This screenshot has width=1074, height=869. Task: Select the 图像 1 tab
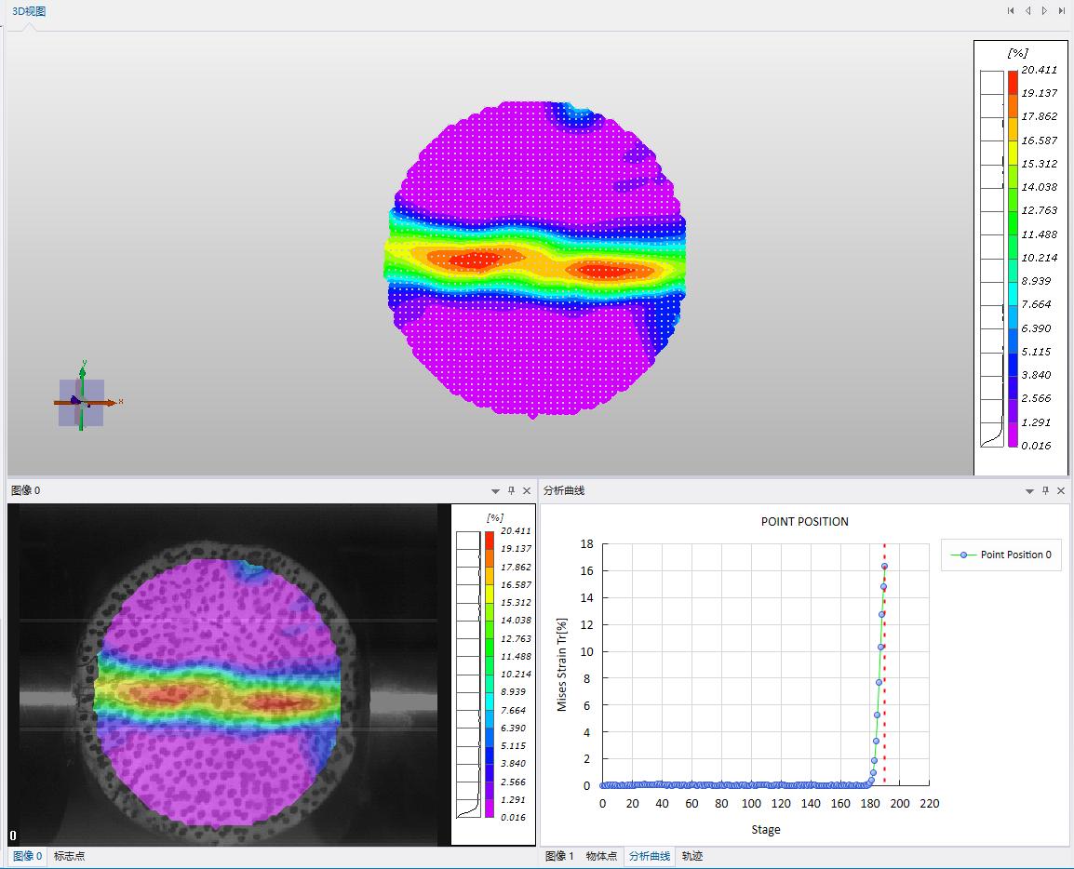[559, 856]
